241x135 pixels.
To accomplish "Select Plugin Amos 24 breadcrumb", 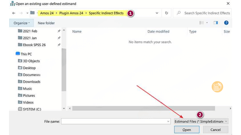I will pos(71,13).
